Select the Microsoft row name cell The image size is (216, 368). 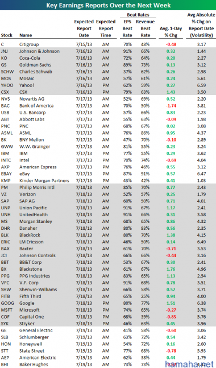30,310
